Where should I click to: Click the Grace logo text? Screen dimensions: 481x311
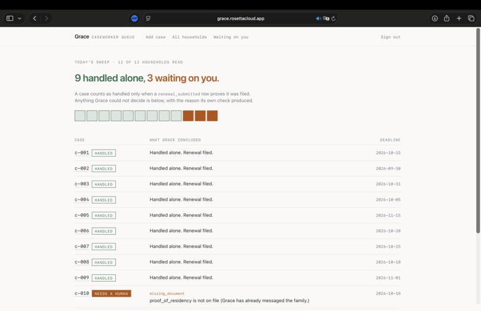[x=82, y=36]
